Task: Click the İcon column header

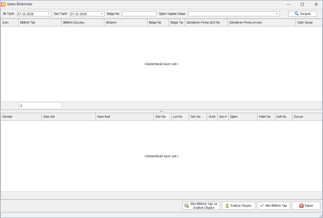Action: click(x=10, y=23)
